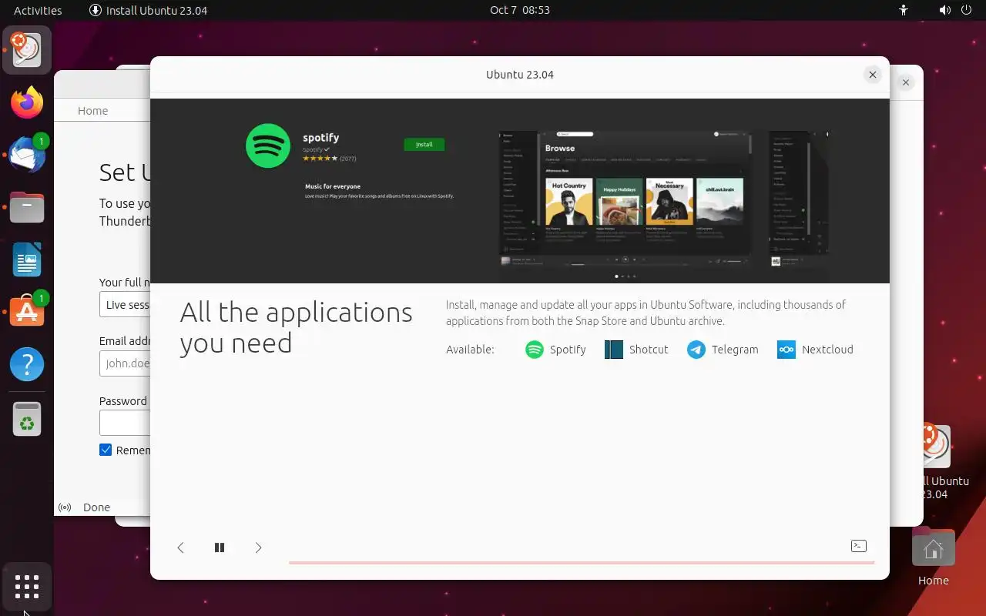Open the volume indicator in top bar

coord(945,10)
